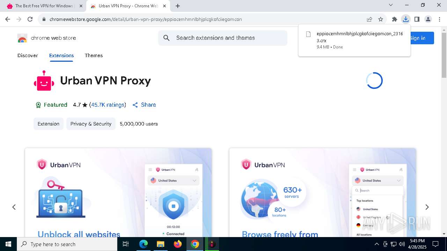Click the volume speaker tray icon
The image size is (447, 251).
pos(402,244)
